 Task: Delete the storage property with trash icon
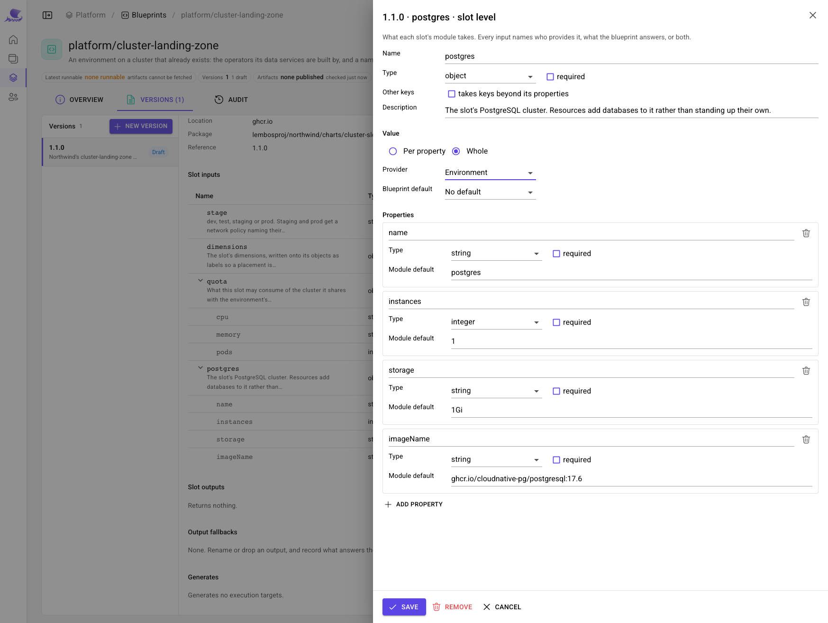(x=806, y=371)
